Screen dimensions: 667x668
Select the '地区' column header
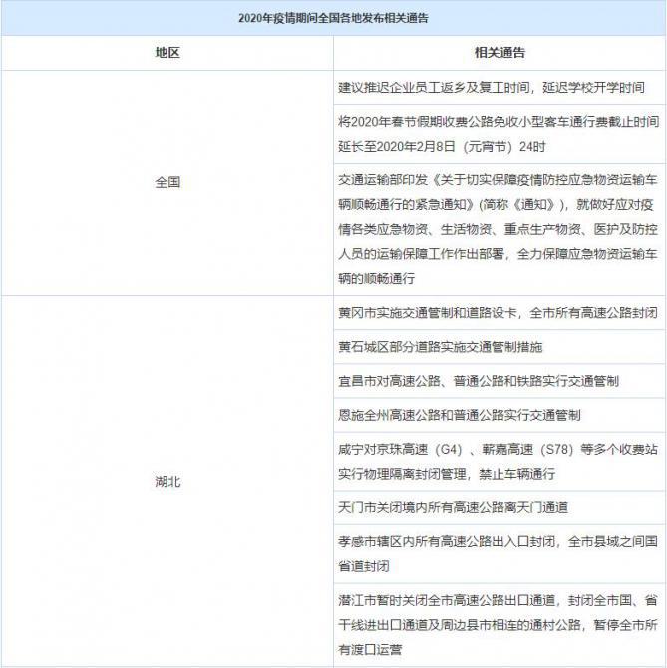(x=167, y=52)
